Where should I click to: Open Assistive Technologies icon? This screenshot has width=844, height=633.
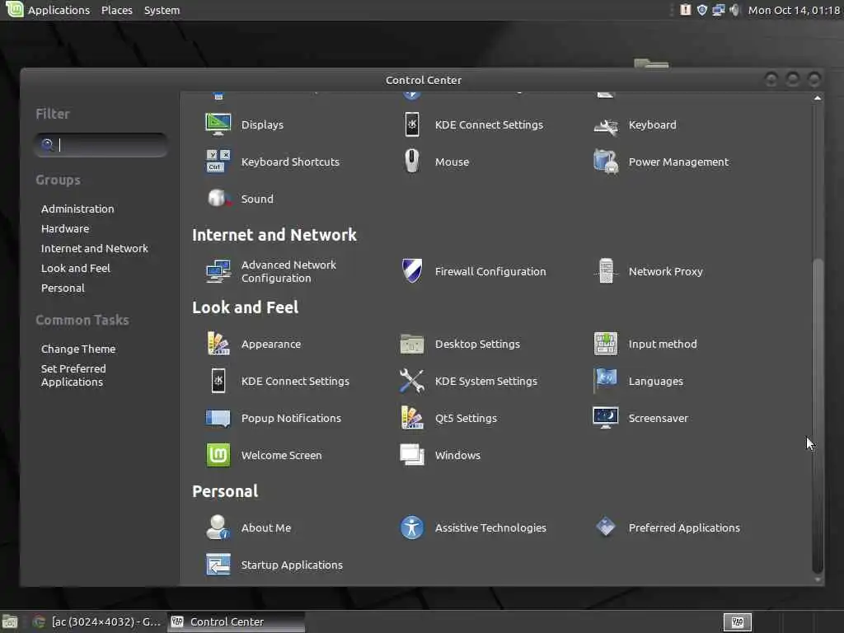412,527
